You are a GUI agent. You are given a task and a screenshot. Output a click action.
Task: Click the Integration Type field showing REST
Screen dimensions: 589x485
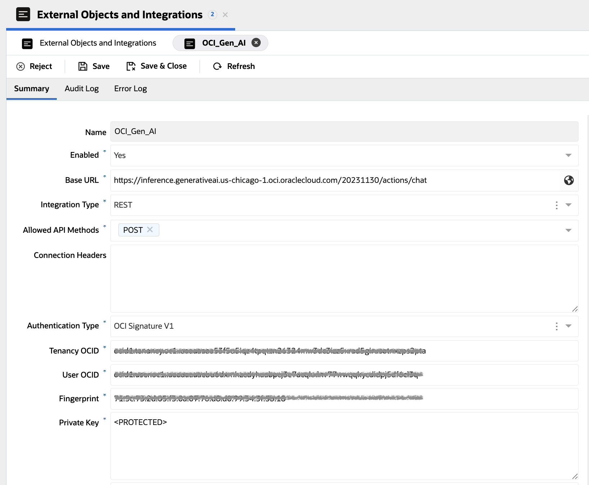coord(344,205)
